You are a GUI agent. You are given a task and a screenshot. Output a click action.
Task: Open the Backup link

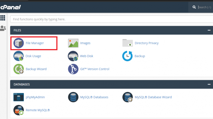pyautogui.click(x=140, y=56)
